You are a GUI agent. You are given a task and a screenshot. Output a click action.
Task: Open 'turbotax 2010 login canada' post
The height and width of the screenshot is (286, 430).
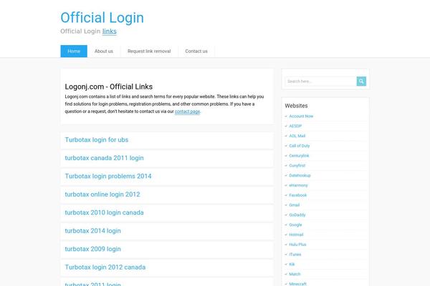pos(104,212)
